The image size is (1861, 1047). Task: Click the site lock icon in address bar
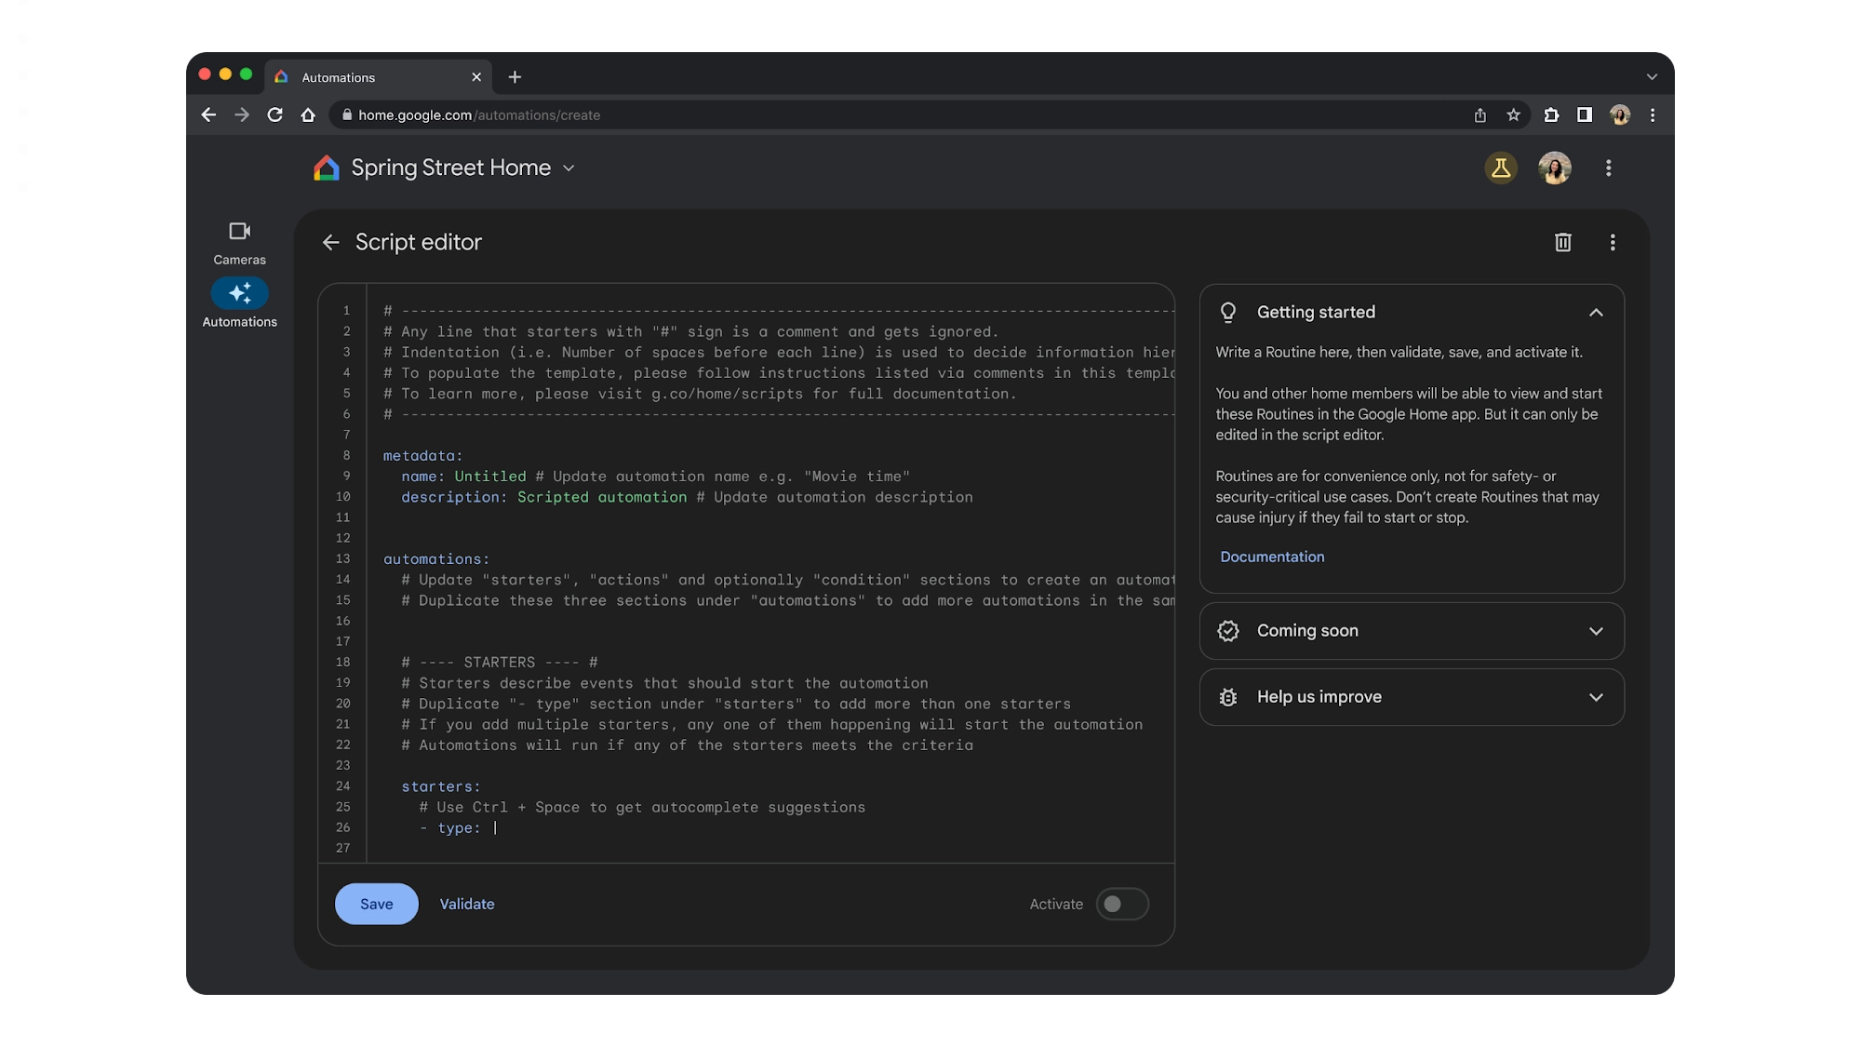[347, 115]
